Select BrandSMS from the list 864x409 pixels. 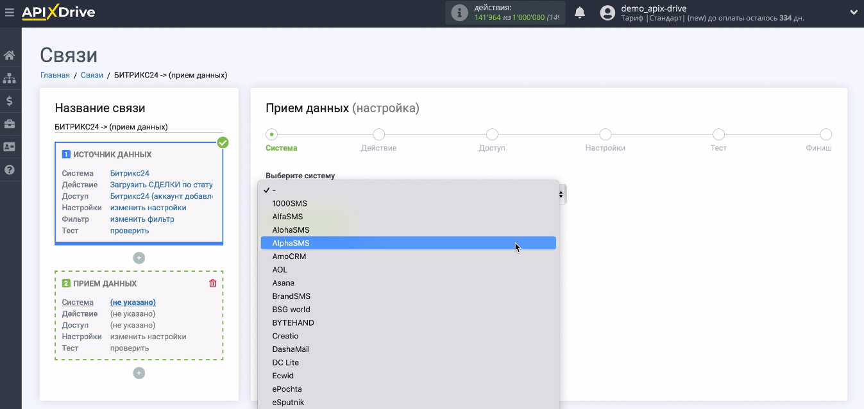[x=409, y=296]
